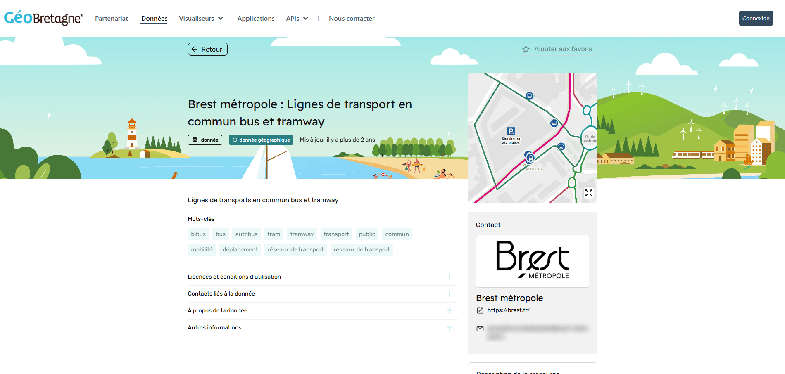Screen dimensions: 785x374
Task: Click the email envelope icon in Contact
Action: click(480, 329)
